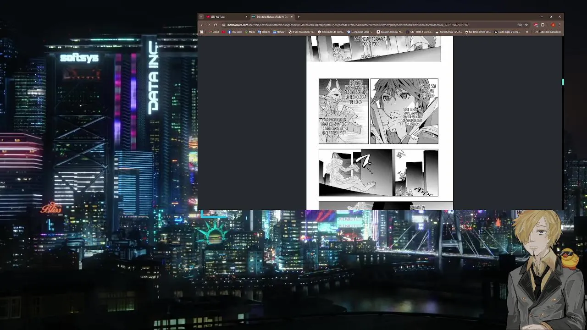The height and width of the screenshot is (330, 587).
Task: Open the Chrome profile avatar
Action: point(553,25)
